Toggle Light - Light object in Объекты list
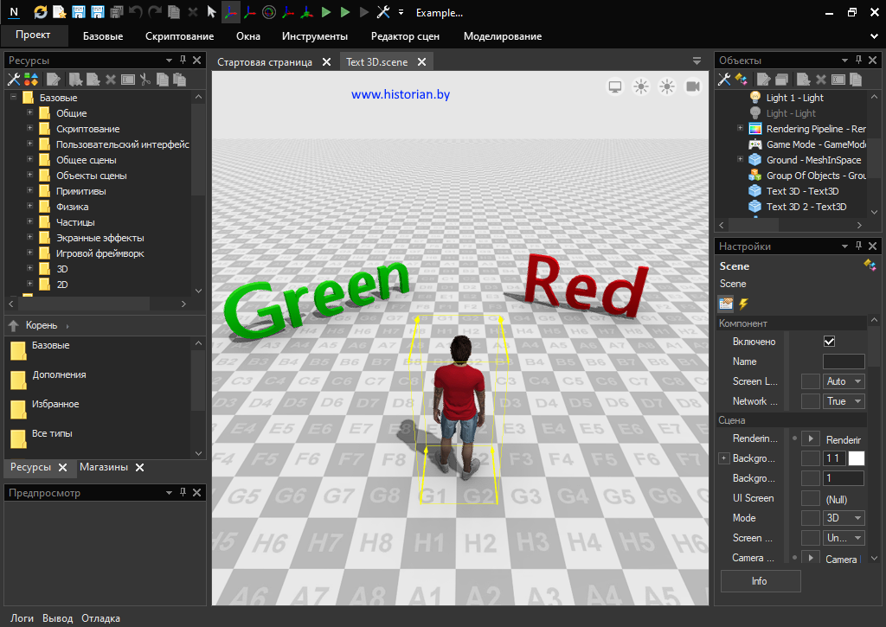Viewport: 886px width, 627px height. pyautogui.click(x=790, y=113)
